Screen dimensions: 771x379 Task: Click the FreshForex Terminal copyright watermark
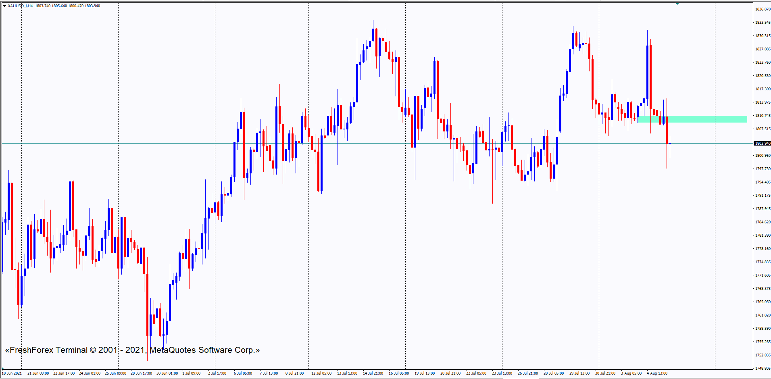[x=132, y=350]
